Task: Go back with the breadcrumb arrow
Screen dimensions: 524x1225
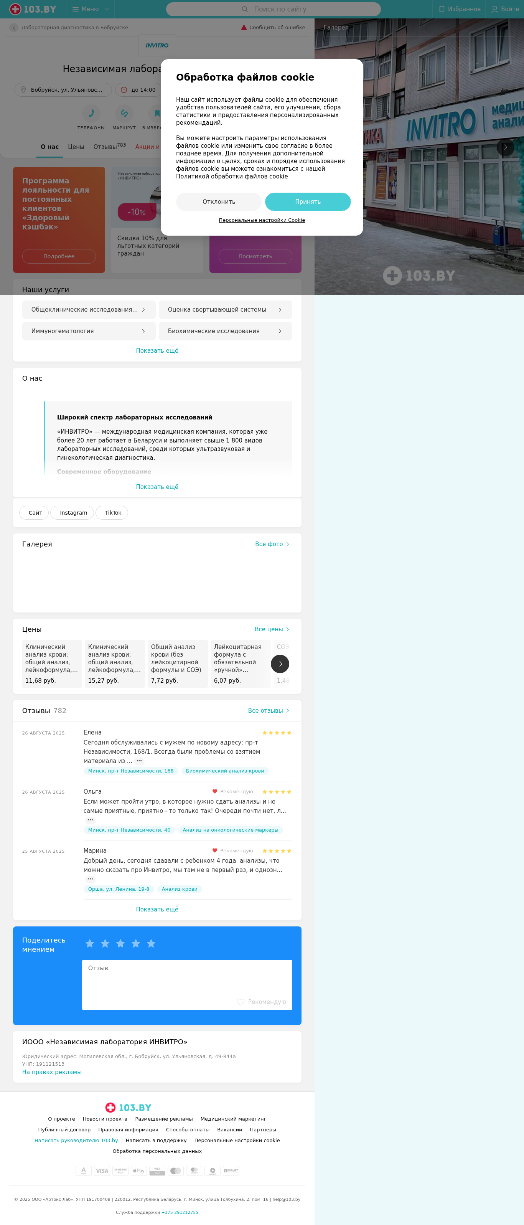Action: (x=14, y=28)
